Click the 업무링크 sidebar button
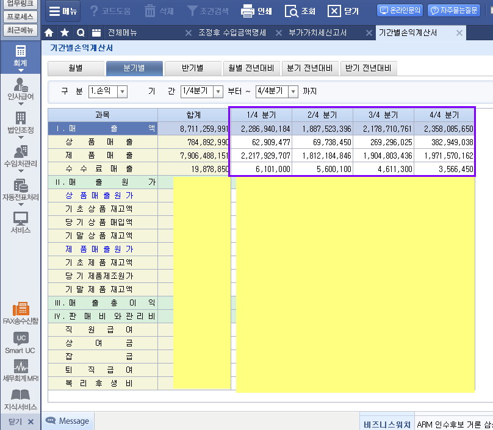This screenshot has height=430, width=493. (20, 4)
